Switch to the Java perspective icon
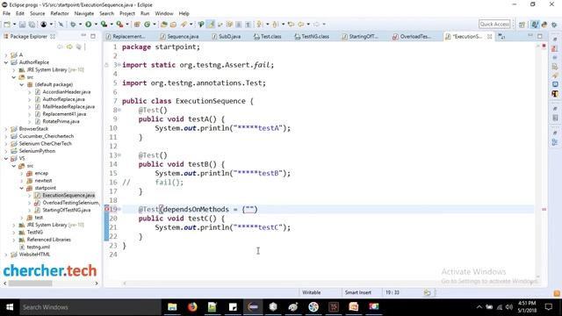The image size is (562, 316). click(x=535, y=25)
